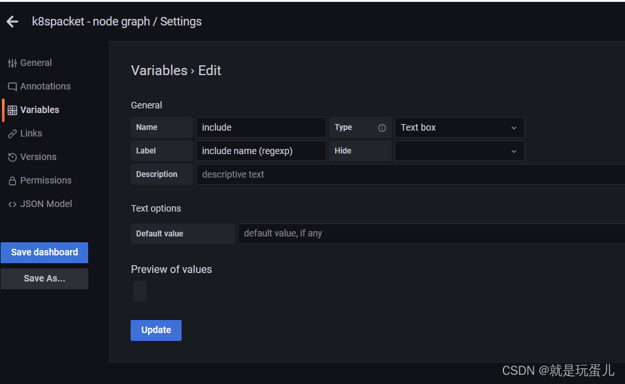Viewport: 625px width, 384px height.
Task: Click the Update button
Action: pos(155,330)
